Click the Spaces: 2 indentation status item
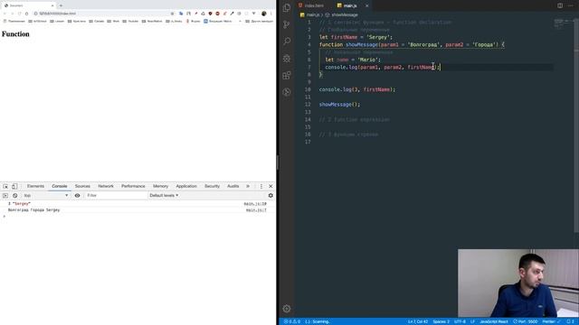Image resolution: width=579 pixels, height=325 pixels. point(441,321)
